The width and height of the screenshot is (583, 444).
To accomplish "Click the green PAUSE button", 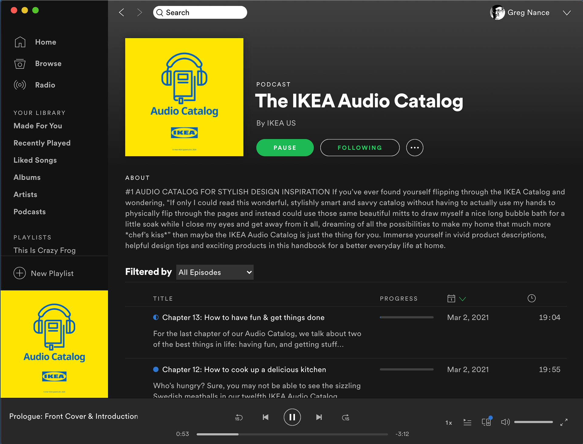I will tap(285, 148).
